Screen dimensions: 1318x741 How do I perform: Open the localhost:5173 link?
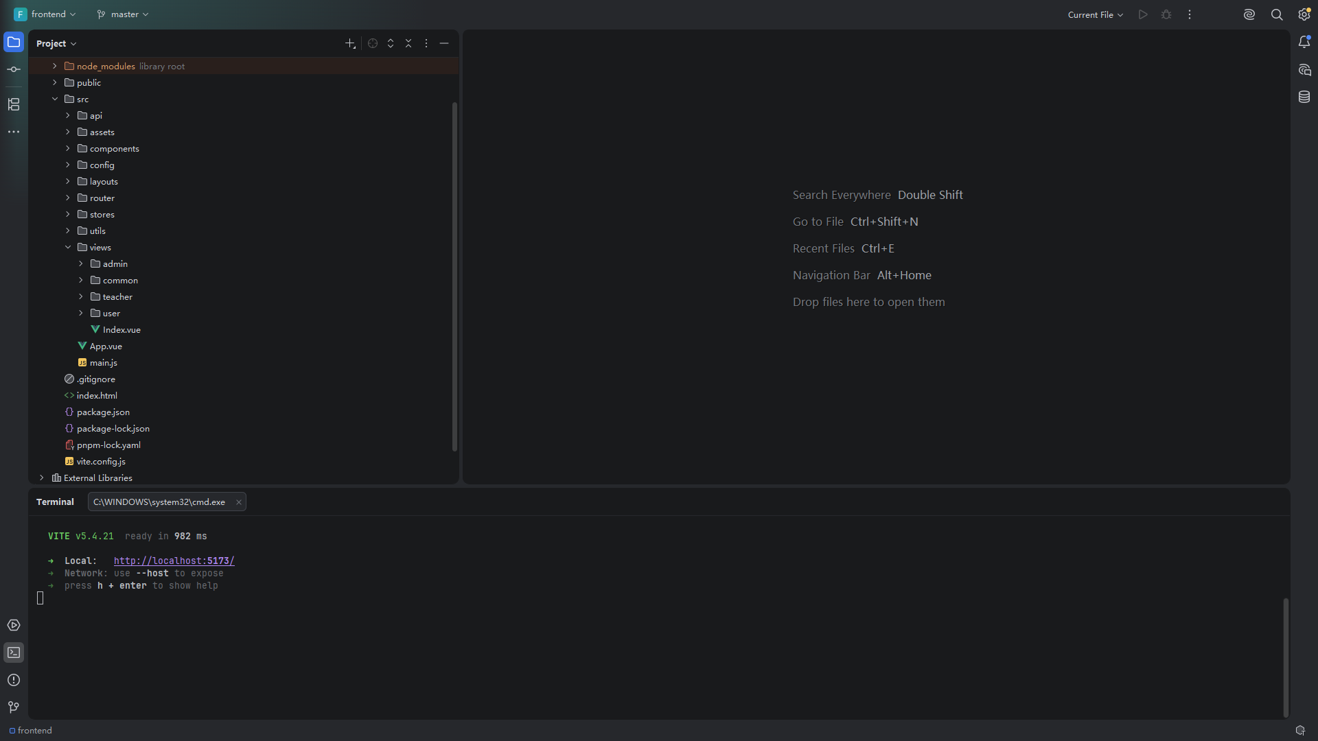click(x=174, y=561)
